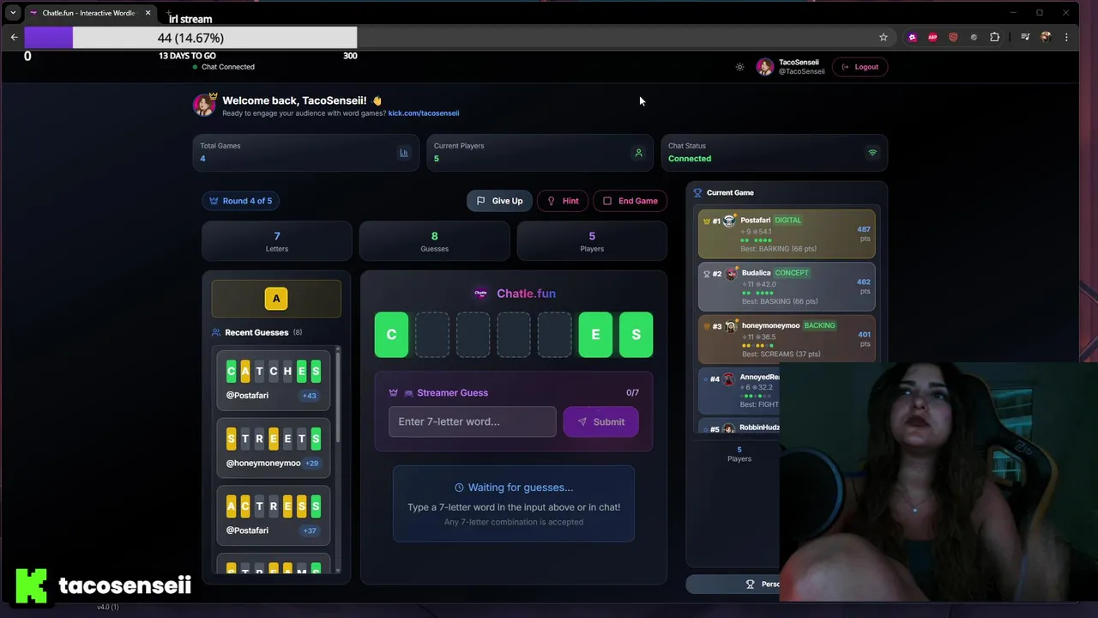Close the Chatle.fun browser tab
This screenshot has width=1098, height=618.
point(148,13)
